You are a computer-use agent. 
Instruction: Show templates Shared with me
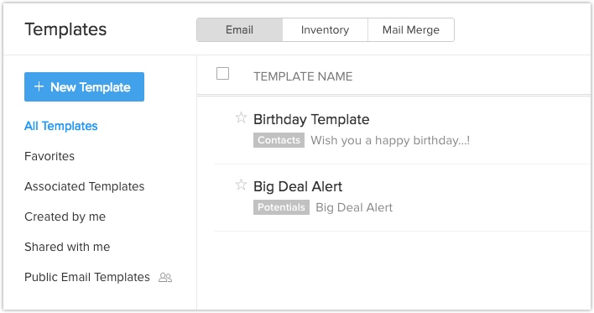click(x=67, y=247)
